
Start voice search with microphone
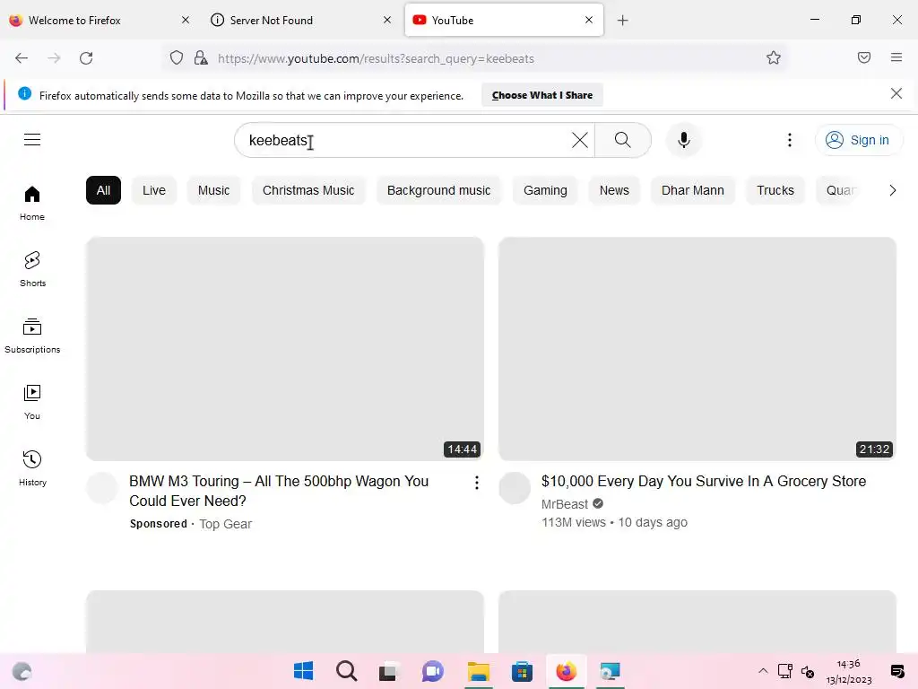click(x=683, y=140)
